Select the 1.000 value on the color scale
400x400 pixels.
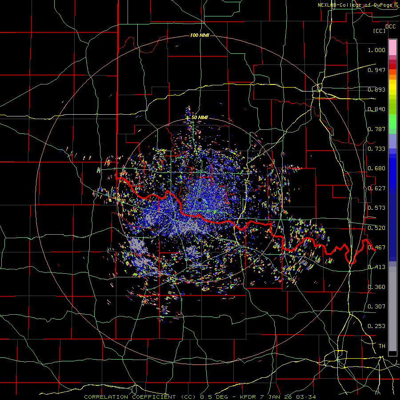tap(376, 50)
